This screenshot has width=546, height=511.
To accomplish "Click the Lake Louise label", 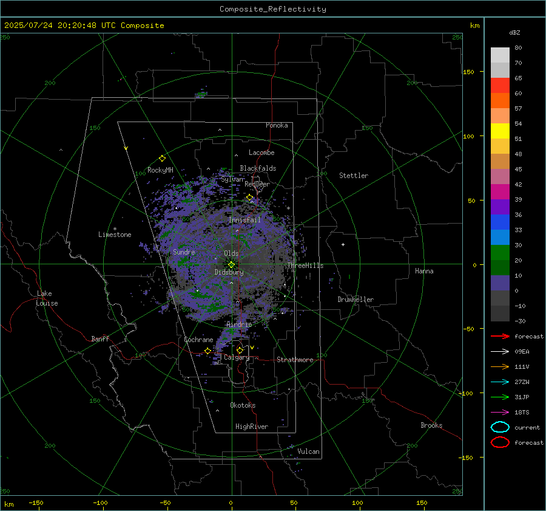I will coord(47,298).
